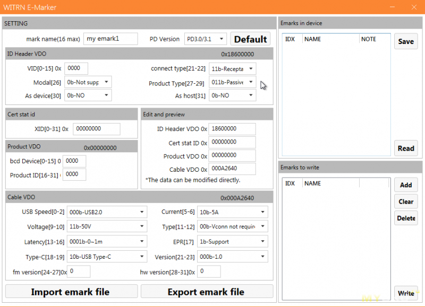The image size is (425, 307).
Task: Expand the Version[21-23] dropdown
Action: (232, 257)
